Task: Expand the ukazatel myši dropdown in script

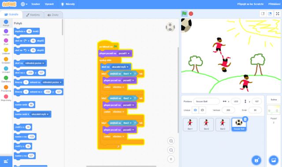Action: point(127,67)
